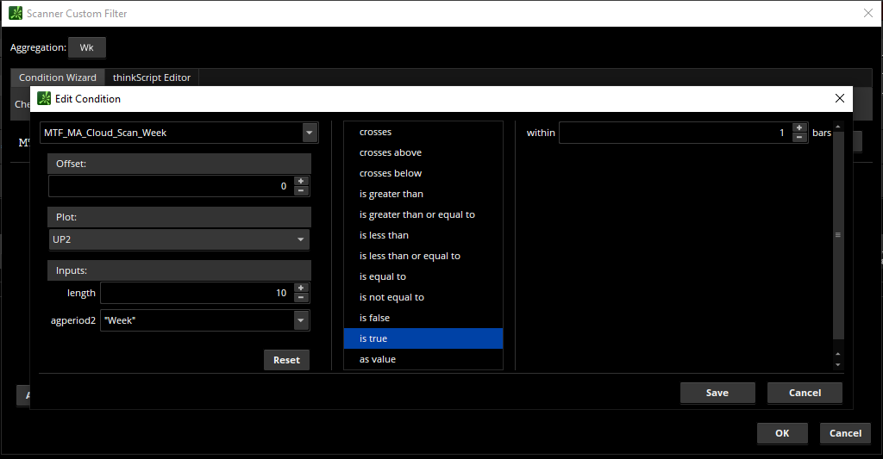883x459 pixels.
Task: Close the Scanner Custom Filter window
Action: pyautogui.click(x=868, y=13)
